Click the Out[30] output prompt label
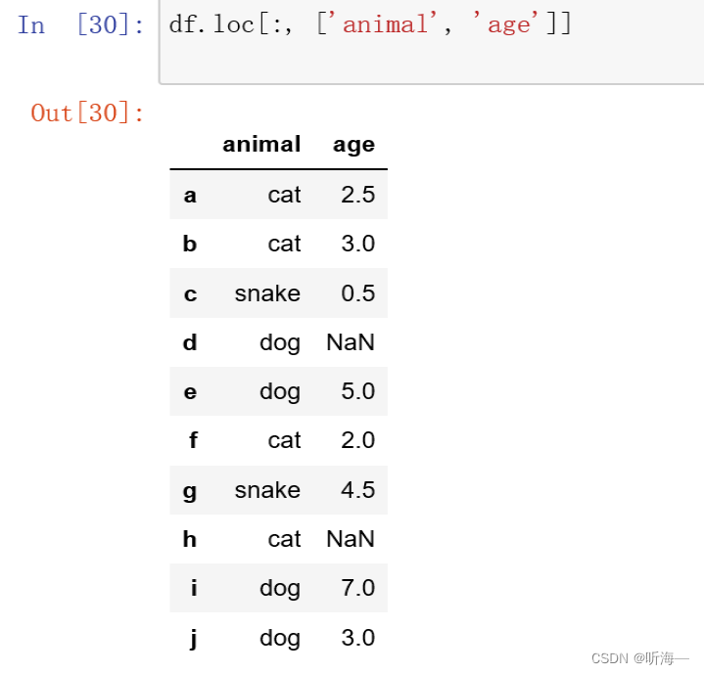Image resolution: width=704 pixels, height=674 pixels. point(87,112)
